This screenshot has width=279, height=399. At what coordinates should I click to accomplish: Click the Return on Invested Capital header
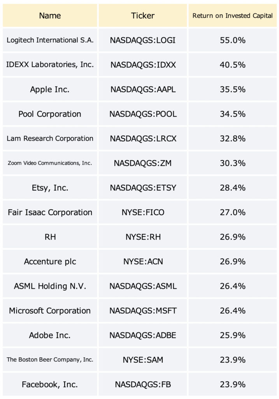[x=233, y=16]
